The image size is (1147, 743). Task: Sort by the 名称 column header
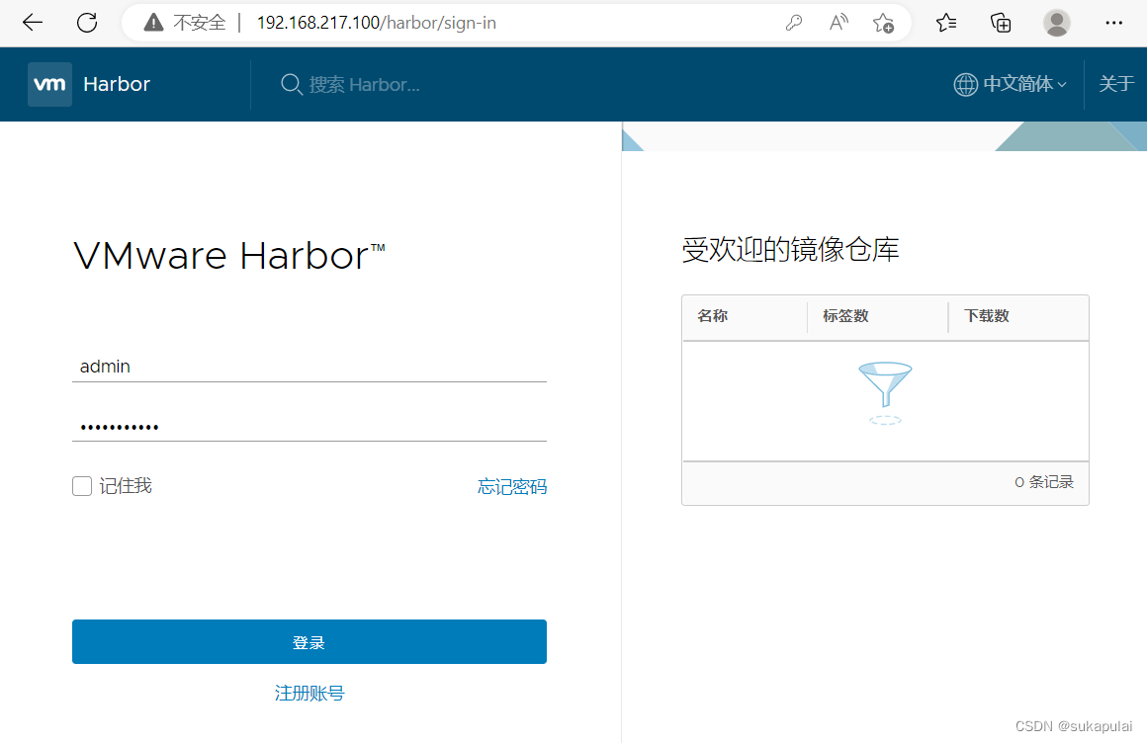[713, 316]
